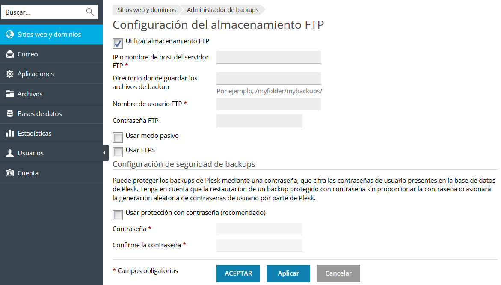Click the person icon for Usuarios
This screenshot has width=501, height=285.
pyautogui.click(x=10, y=153)
